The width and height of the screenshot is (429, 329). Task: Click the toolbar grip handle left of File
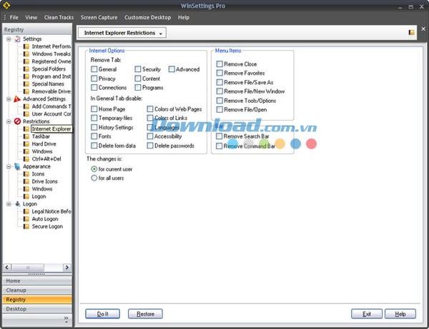(5, 17)
